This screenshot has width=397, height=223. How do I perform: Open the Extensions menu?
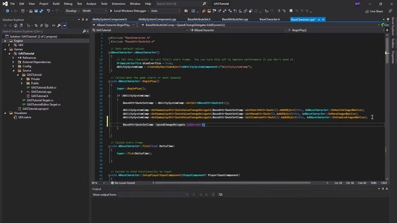pos(118,4)
